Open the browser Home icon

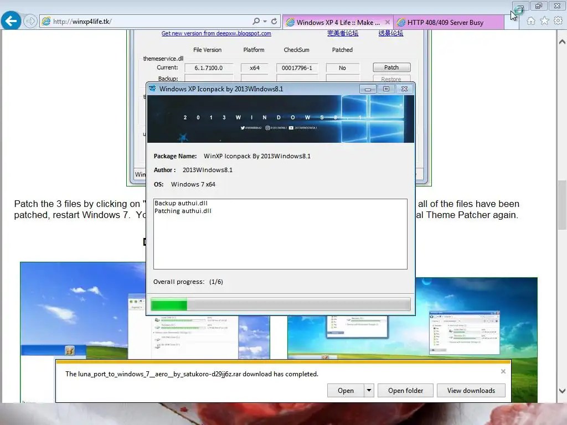pyautogui.click(x=531, y=22)
